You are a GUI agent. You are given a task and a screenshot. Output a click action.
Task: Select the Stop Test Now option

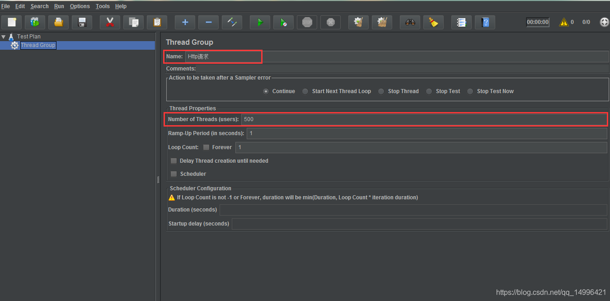[x=470, y=91]
